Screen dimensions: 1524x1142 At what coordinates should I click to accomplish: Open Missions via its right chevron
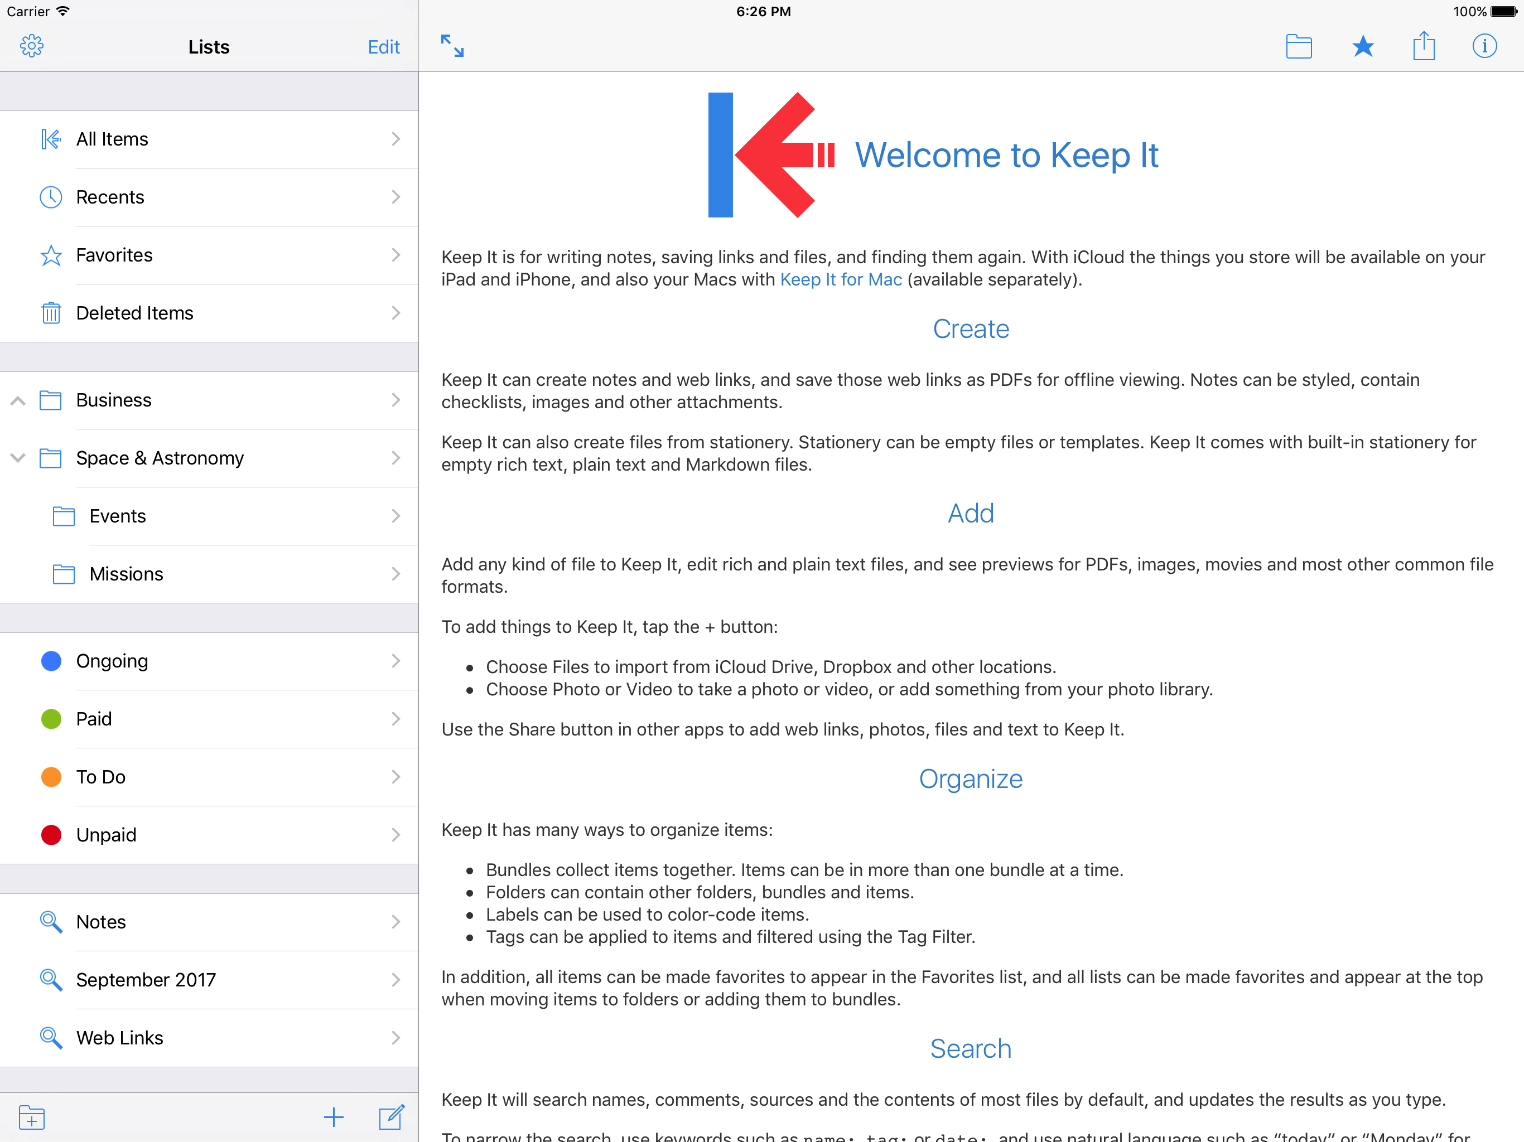click(x=396, y=574)
